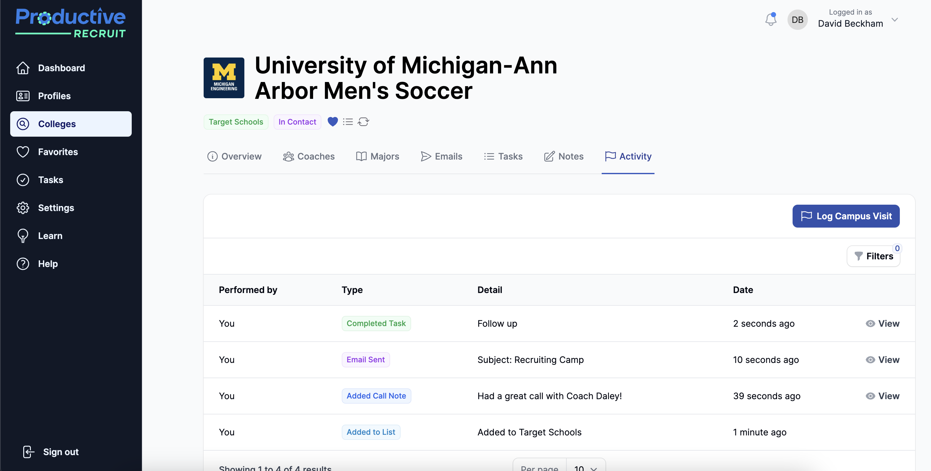
Task: Open the Filters button
Action: point(873,256)
